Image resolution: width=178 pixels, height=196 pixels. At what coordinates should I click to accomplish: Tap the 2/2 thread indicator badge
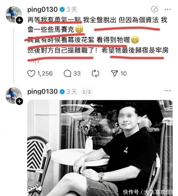tap(87, 92)
